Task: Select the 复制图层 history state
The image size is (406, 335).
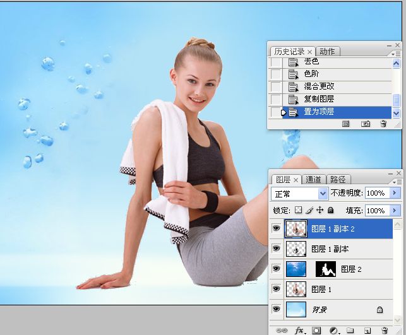Action: coord(319,99)
